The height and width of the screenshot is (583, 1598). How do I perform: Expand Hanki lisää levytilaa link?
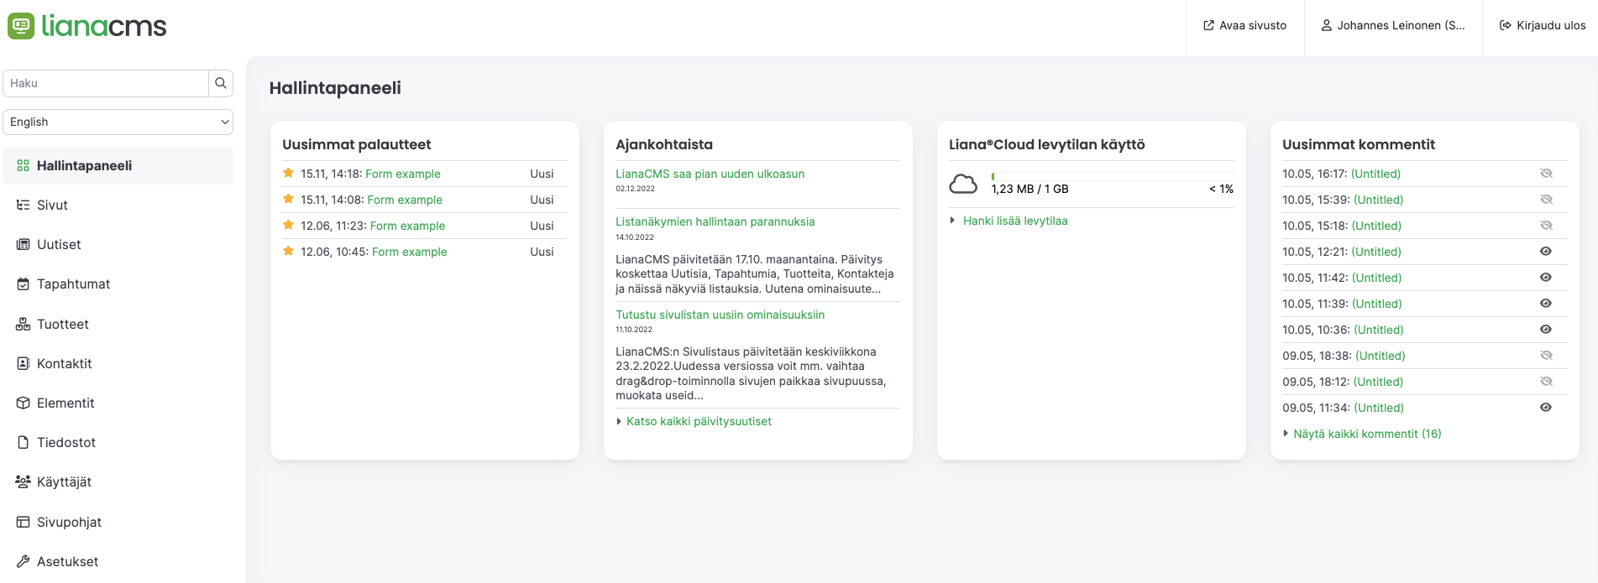pyautogui.click(x=1015, y=221)
